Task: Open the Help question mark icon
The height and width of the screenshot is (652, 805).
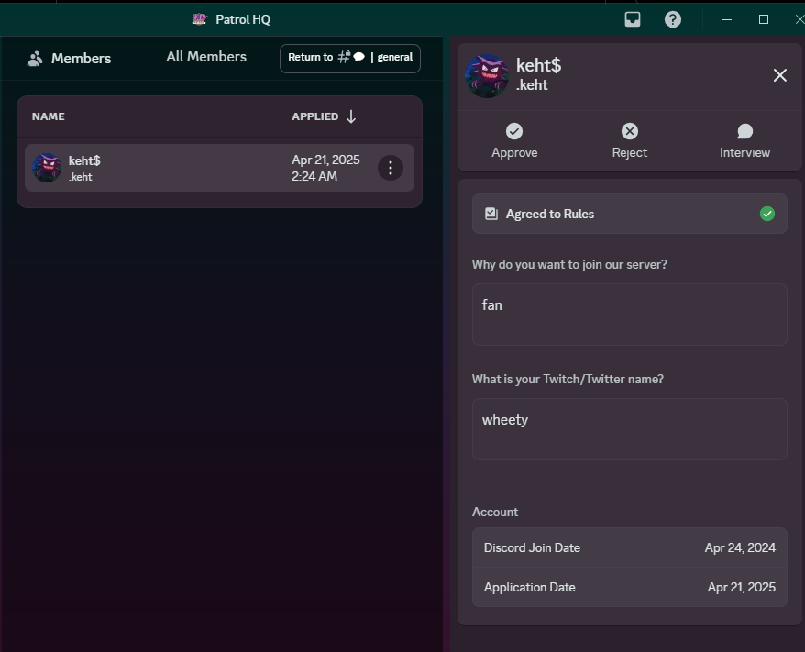Action: tap(673, 19)
